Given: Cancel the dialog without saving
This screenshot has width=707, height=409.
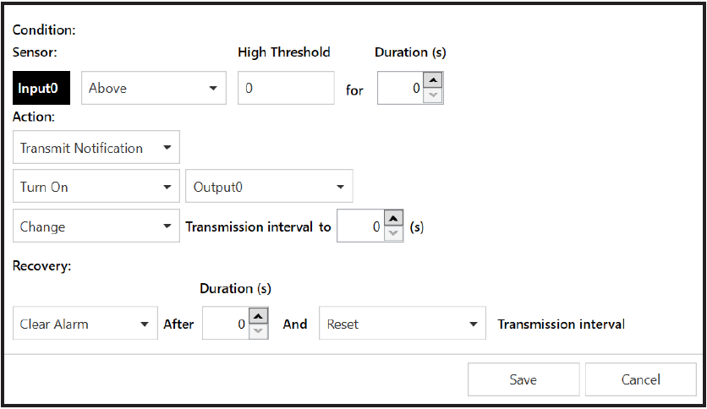Looking at the screenshot, I should point(640,379).
